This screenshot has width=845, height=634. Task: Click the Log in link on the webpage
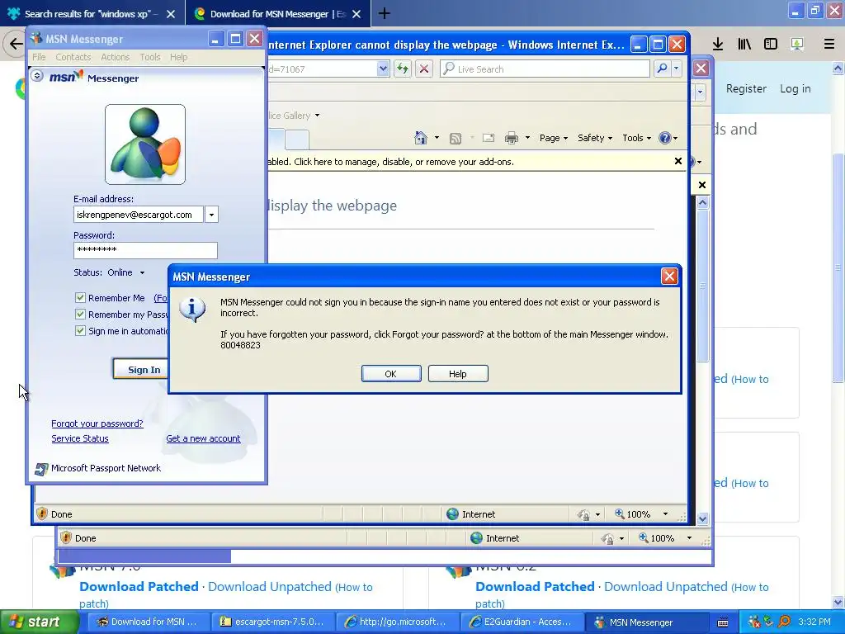coord(795,88)
